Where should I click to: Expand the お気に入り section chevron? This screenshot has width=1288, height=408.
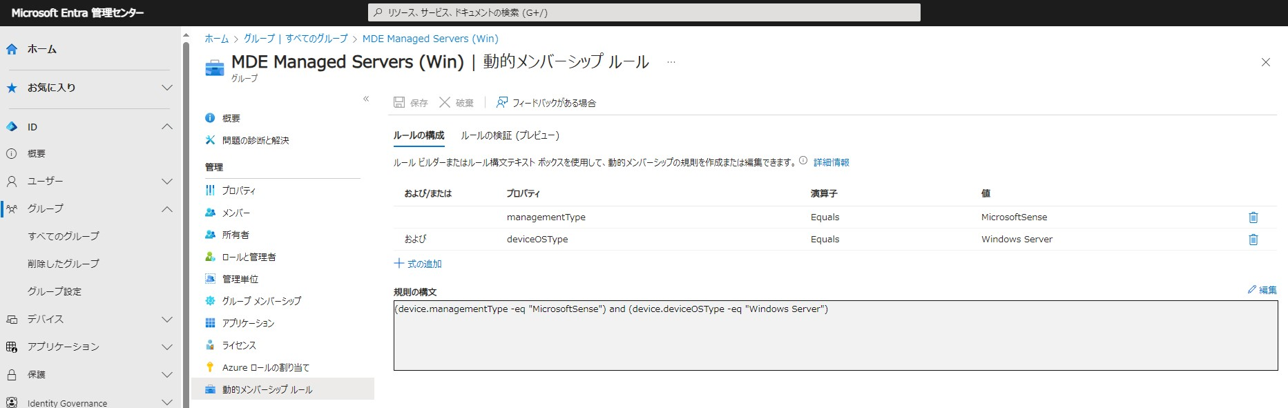click(167, 88)
